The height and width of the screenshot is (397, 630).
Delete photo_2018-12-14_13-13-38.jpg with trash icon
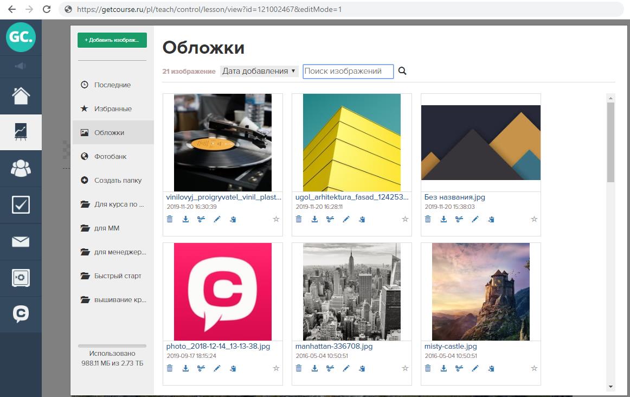(x=170, y=368)
